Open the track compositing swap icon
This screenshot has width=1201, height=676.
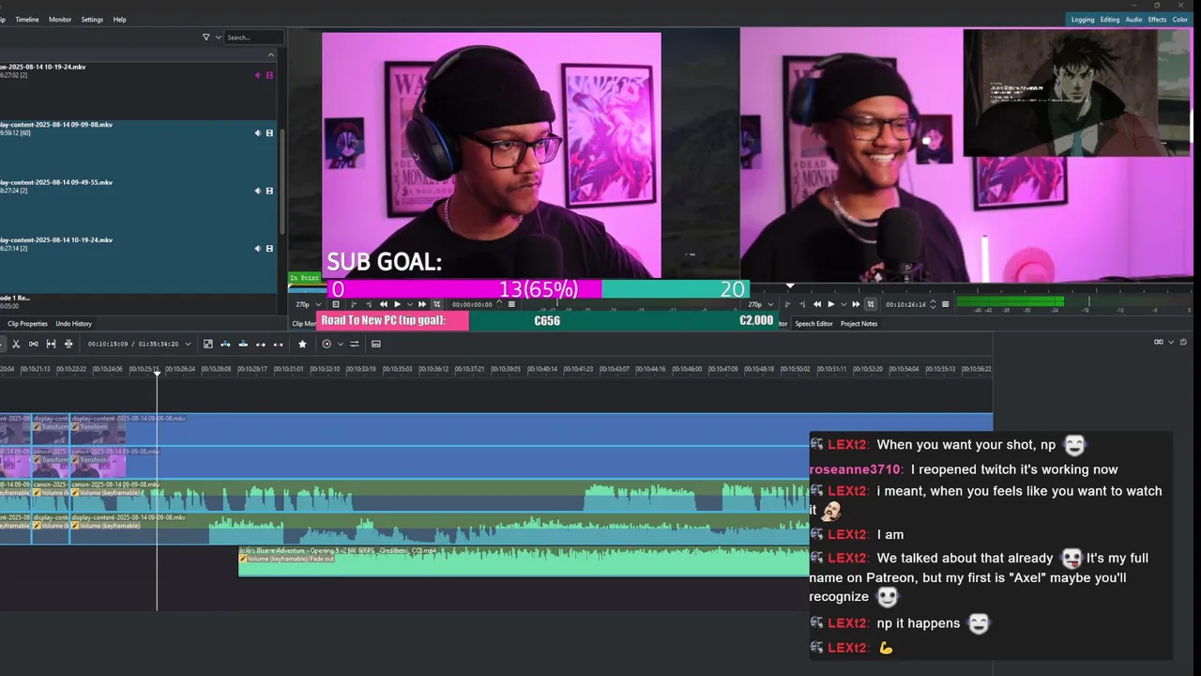[354, 344]
